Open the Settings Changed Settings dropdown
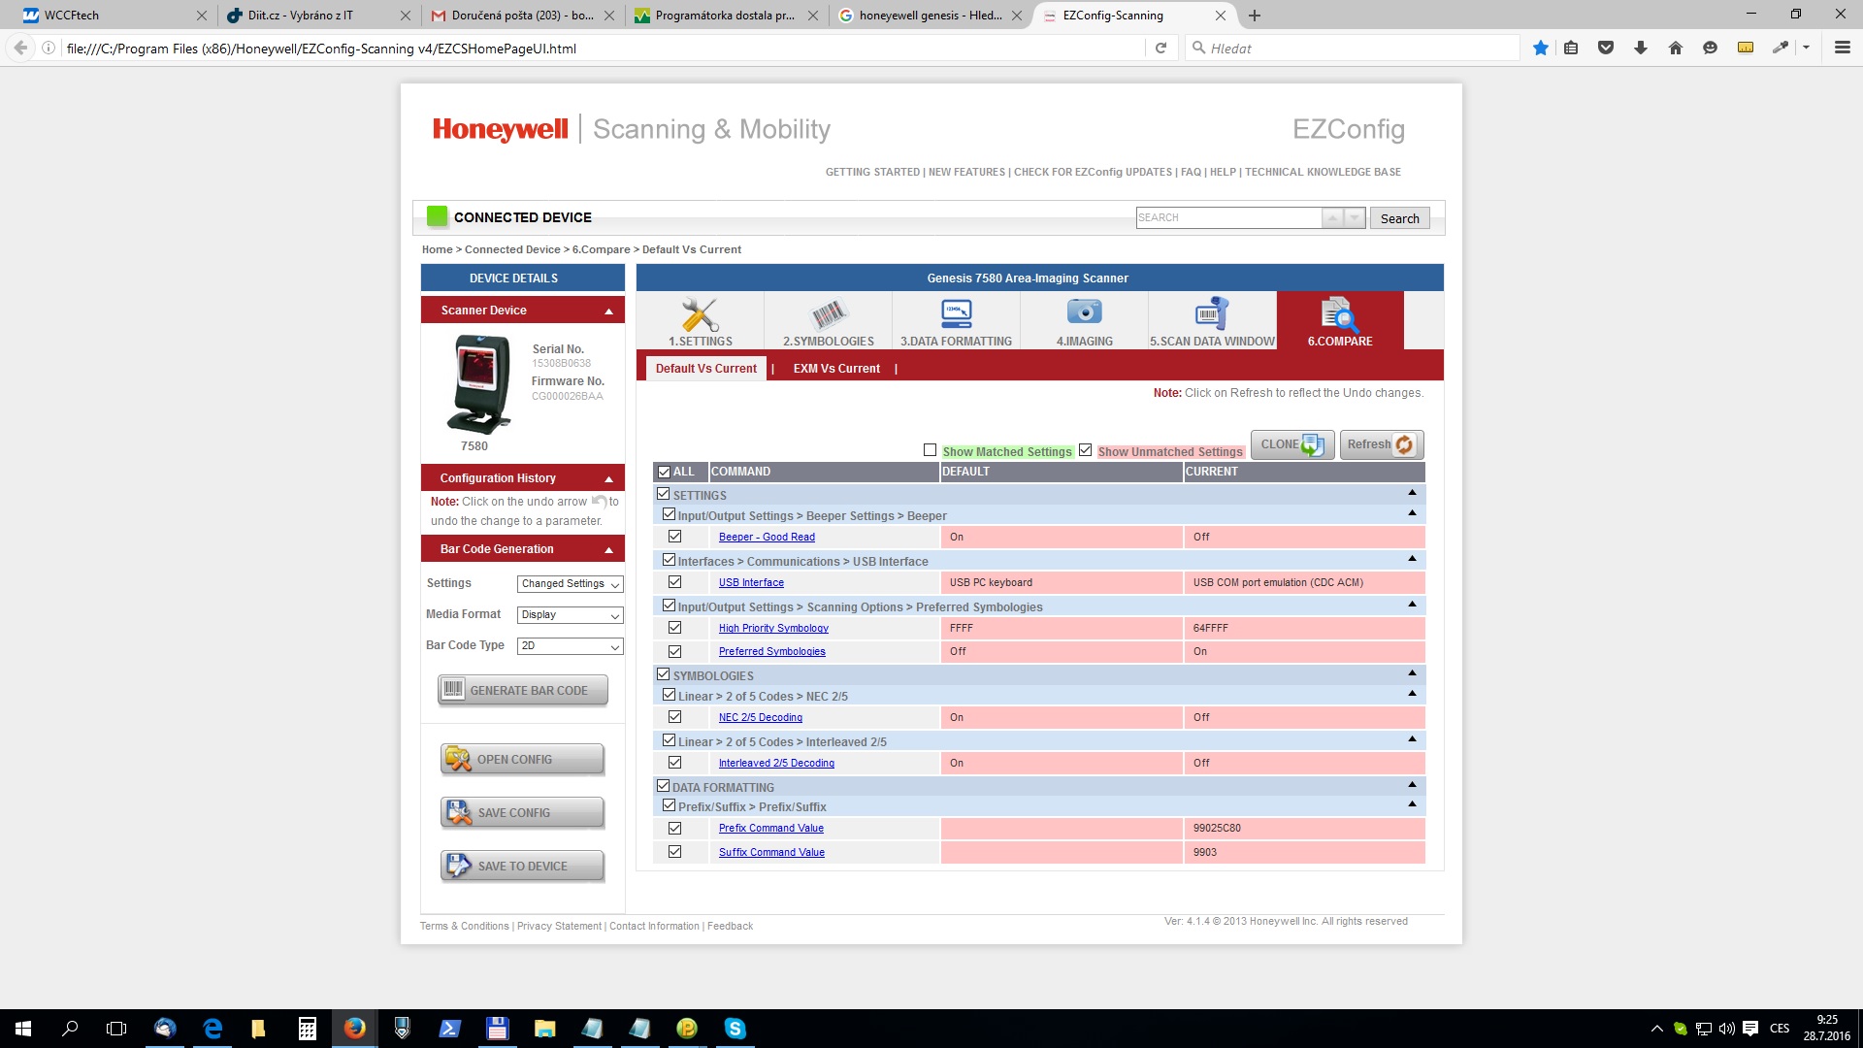Viewport: 1863px width, 1048px height. (570, 584)
